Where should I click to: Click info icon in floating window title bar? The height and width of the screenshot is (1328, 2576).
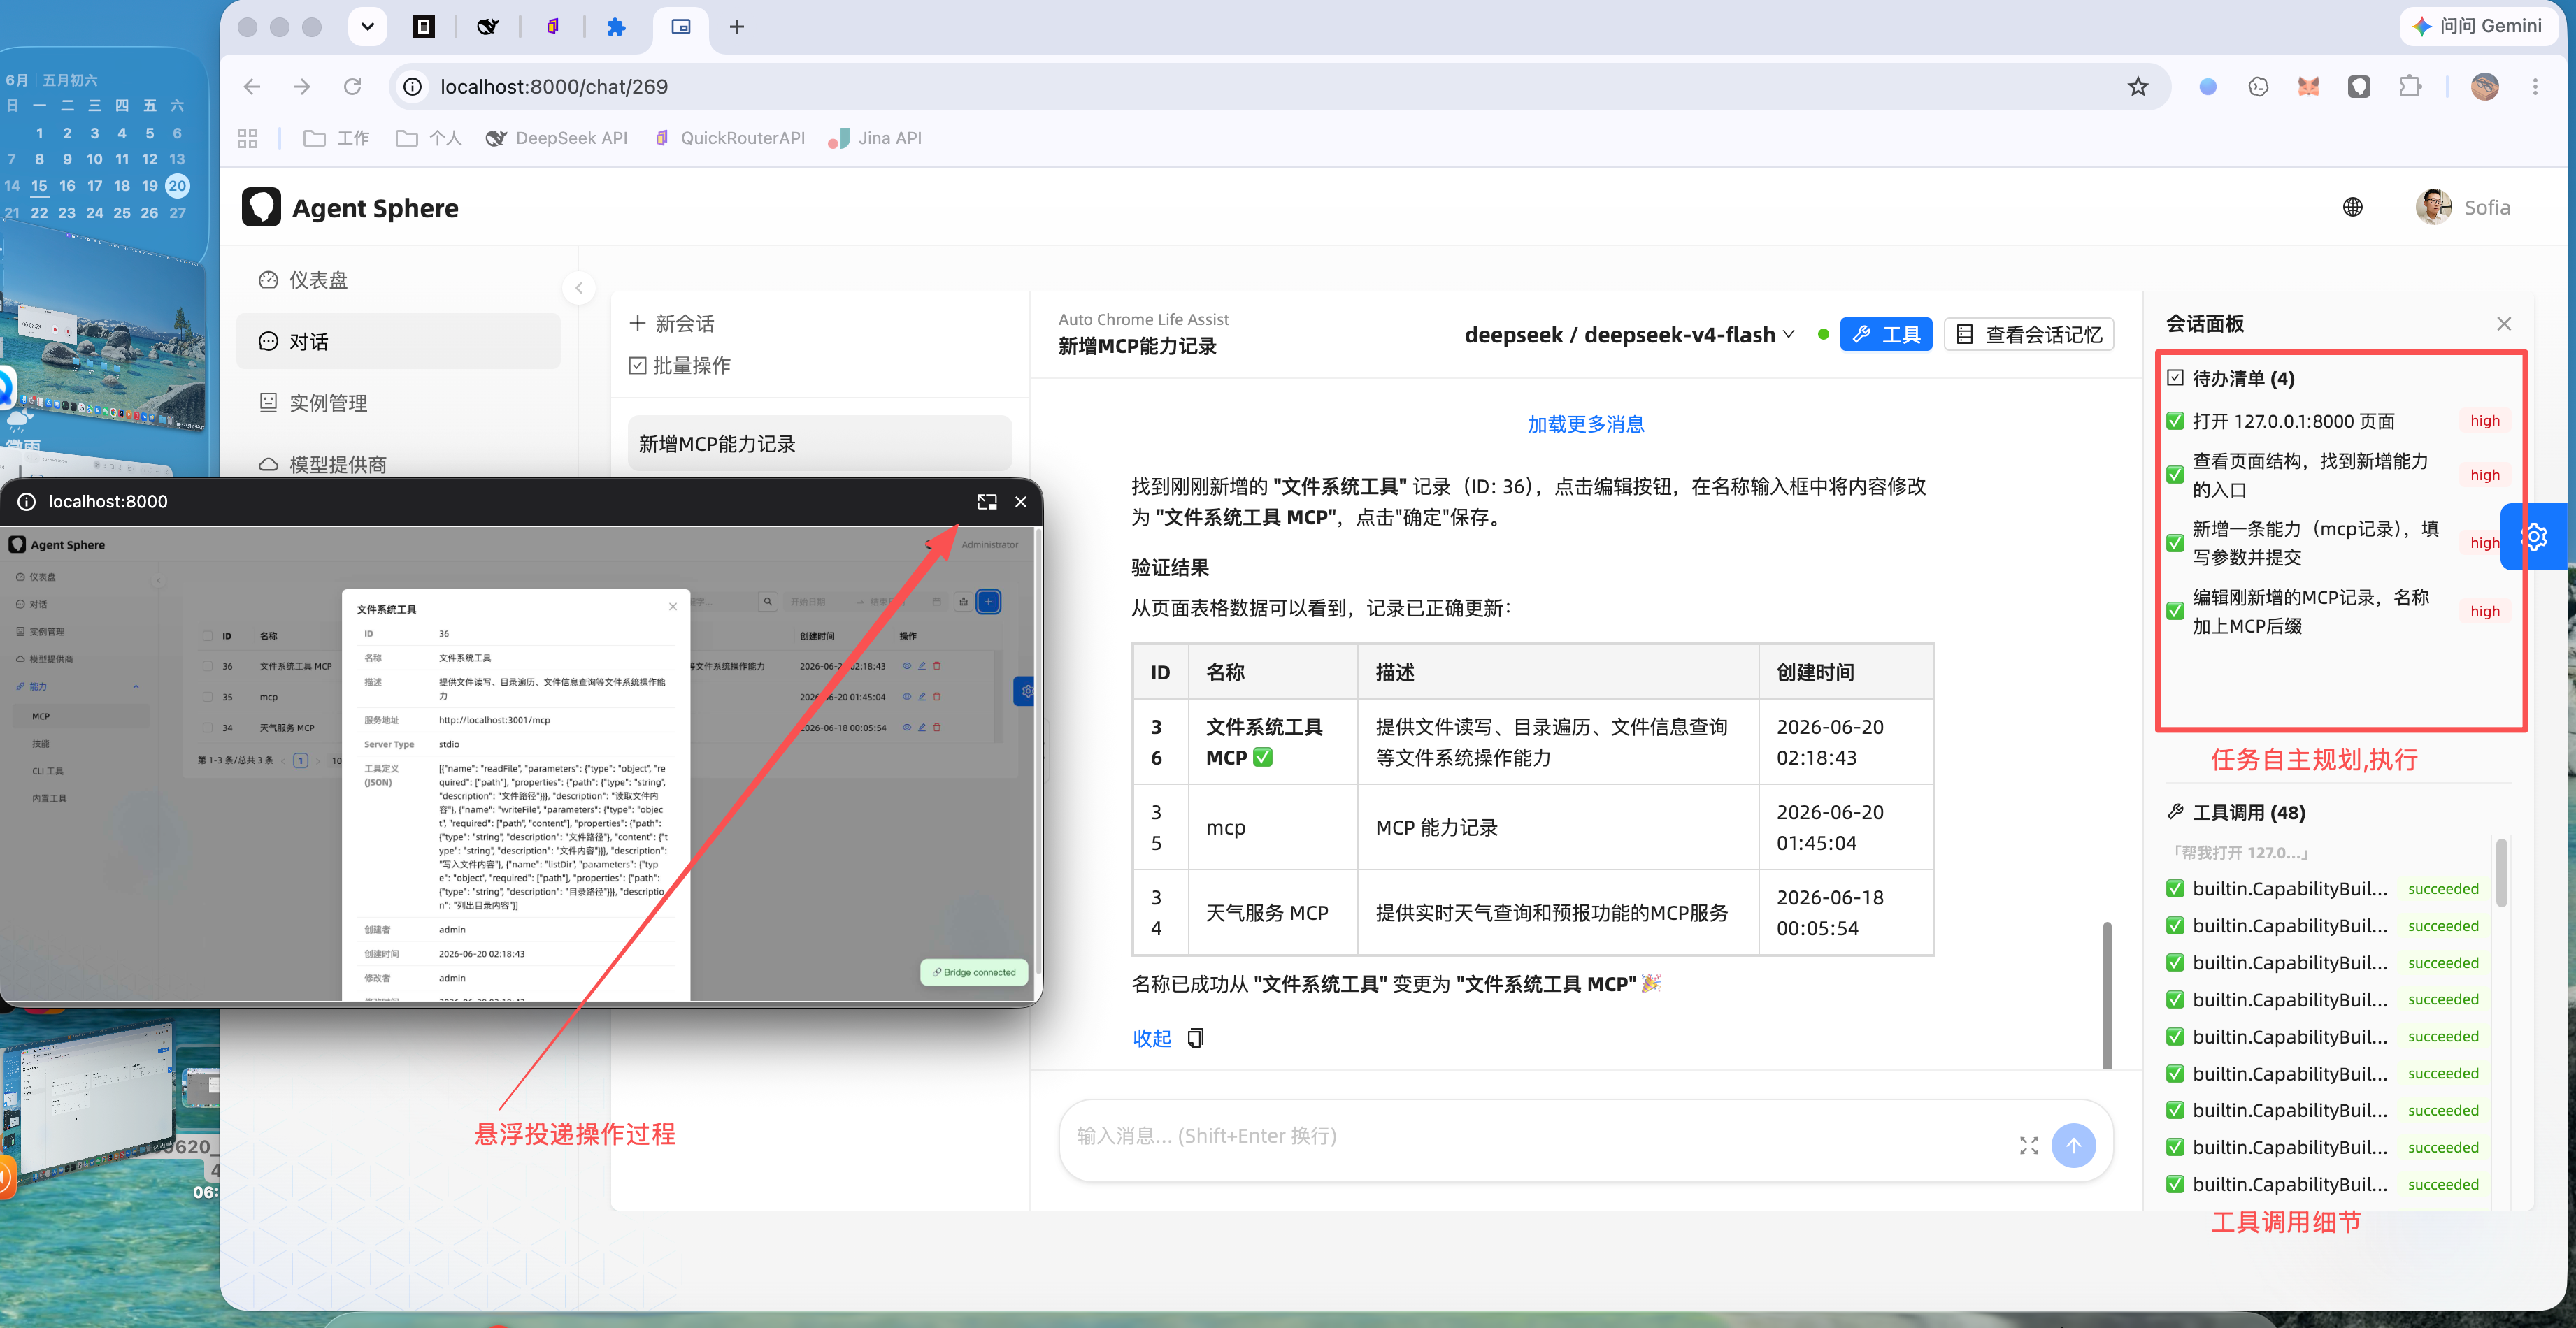[27, 502]
